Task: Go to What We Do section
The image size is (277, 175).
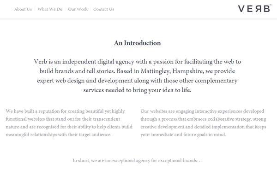Action: (50, 9)
